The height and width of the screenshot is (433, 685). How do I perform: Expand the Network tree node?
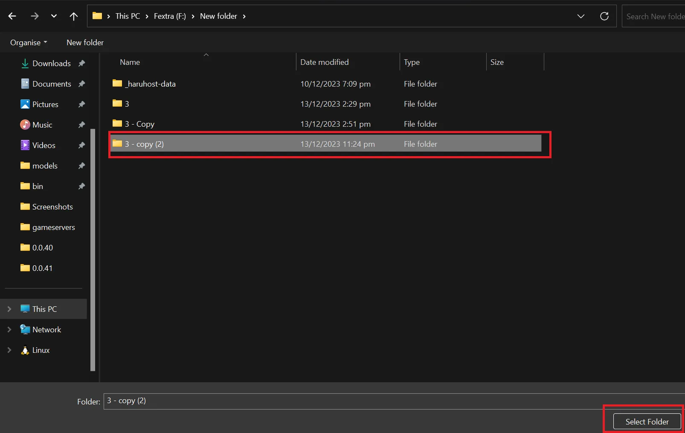click(9, 330)
